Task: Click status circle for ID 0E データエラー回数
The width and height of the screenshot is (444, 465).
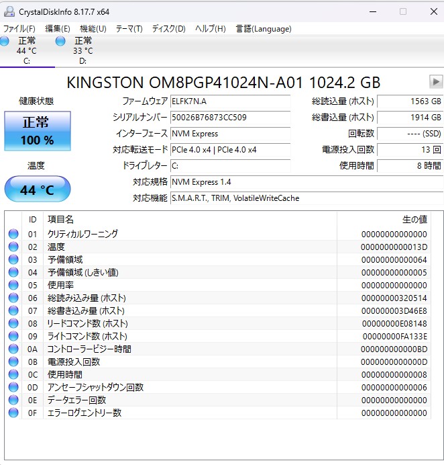Action: 13,400
